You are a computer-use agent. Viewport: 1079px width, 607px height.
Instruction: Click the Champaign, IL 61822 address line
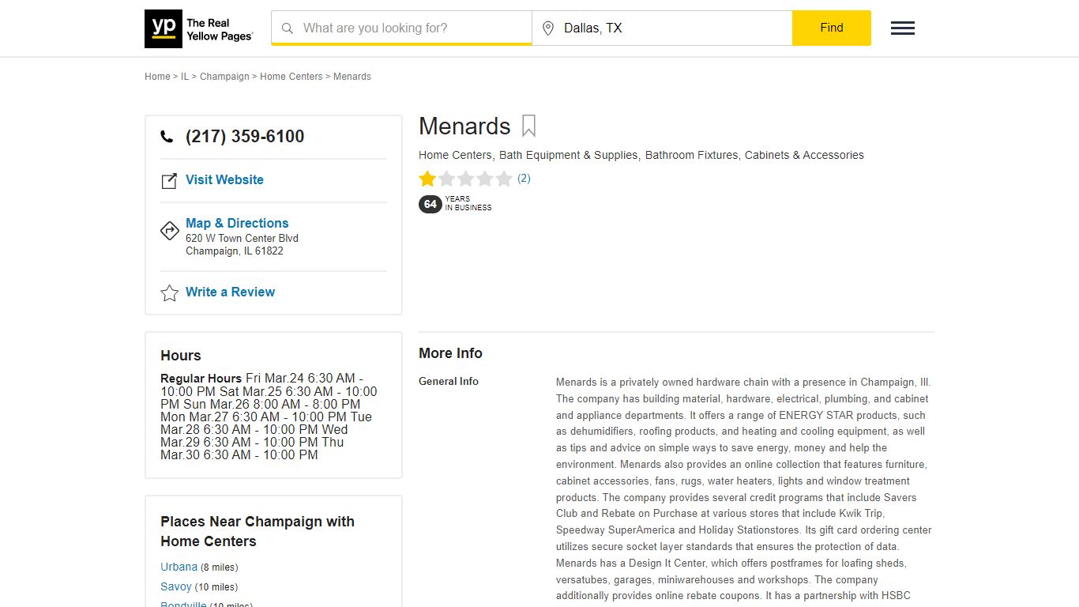coord(235,251)
